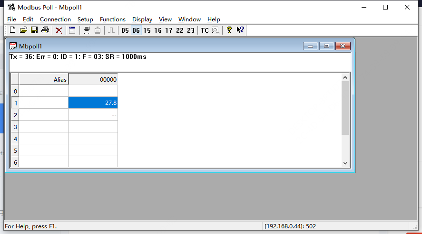Screen dimensions: 422x234
Task: Click the New document icon
Action: 12,30
